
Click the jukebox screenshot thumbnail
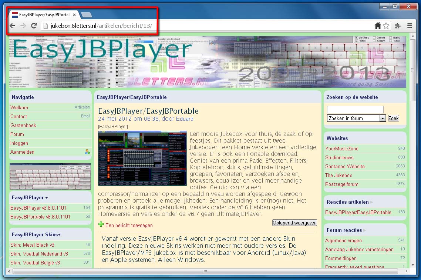coord(142,158)
